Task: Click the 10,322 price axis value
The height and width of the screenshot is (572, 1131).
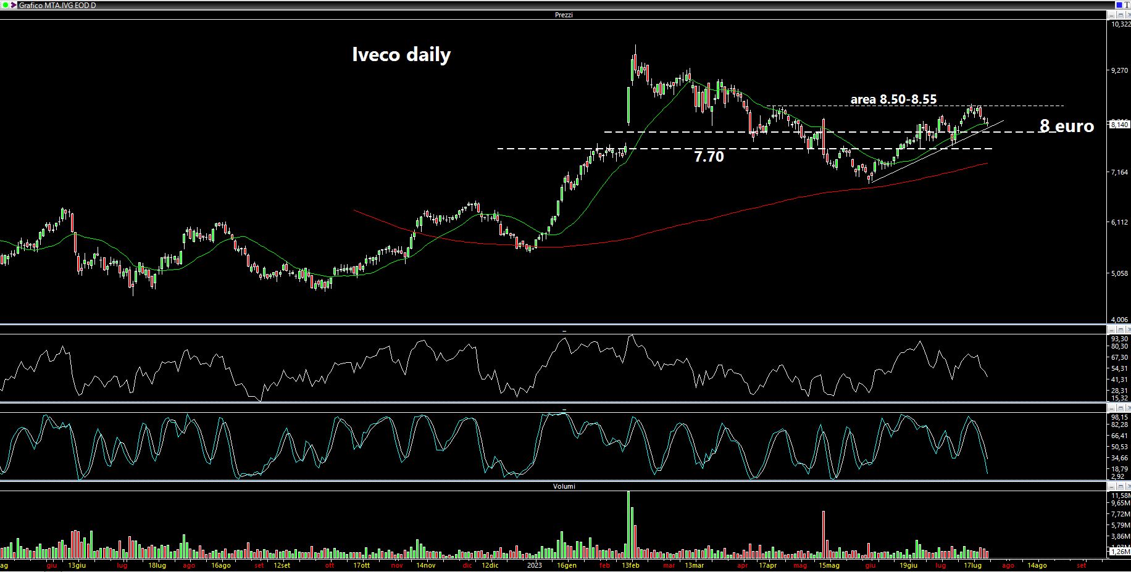Action: pos(1121,24)
